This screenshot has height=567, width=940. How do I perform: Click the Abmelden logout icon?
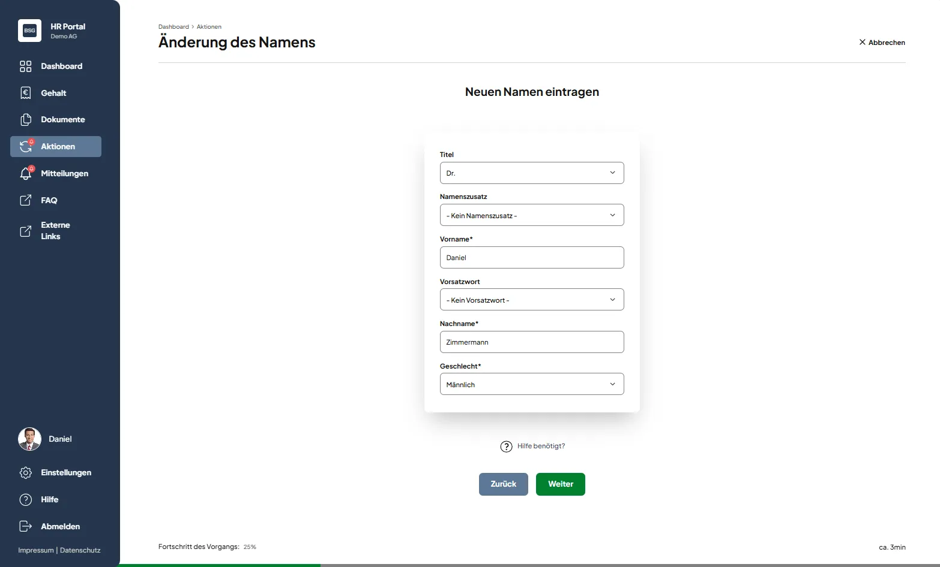(x=25, y=526)
